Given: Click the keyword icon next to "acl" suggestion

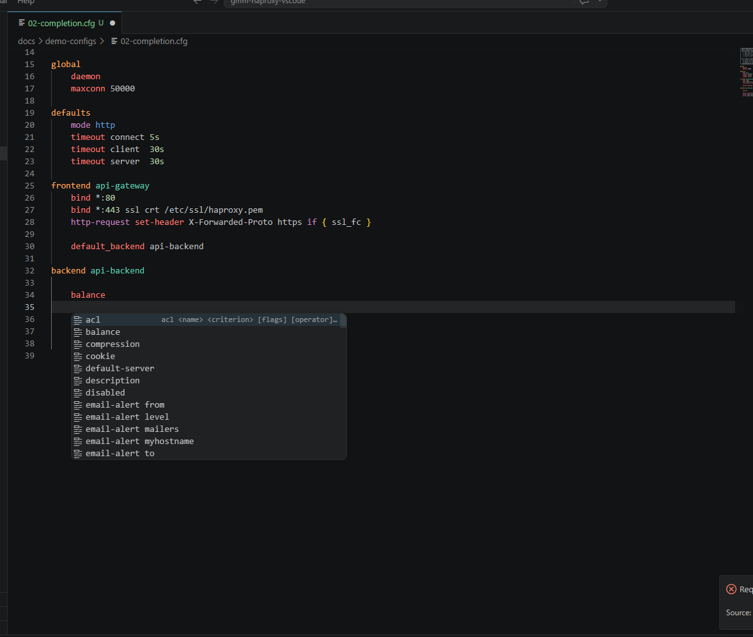Looking at the screenshot, I should tap(77, 319).
